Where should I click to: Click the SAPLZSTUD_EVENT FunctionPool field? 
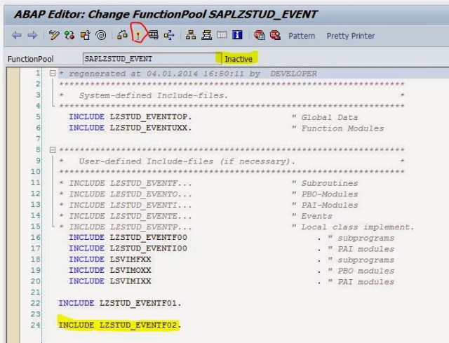coord(152,59)
